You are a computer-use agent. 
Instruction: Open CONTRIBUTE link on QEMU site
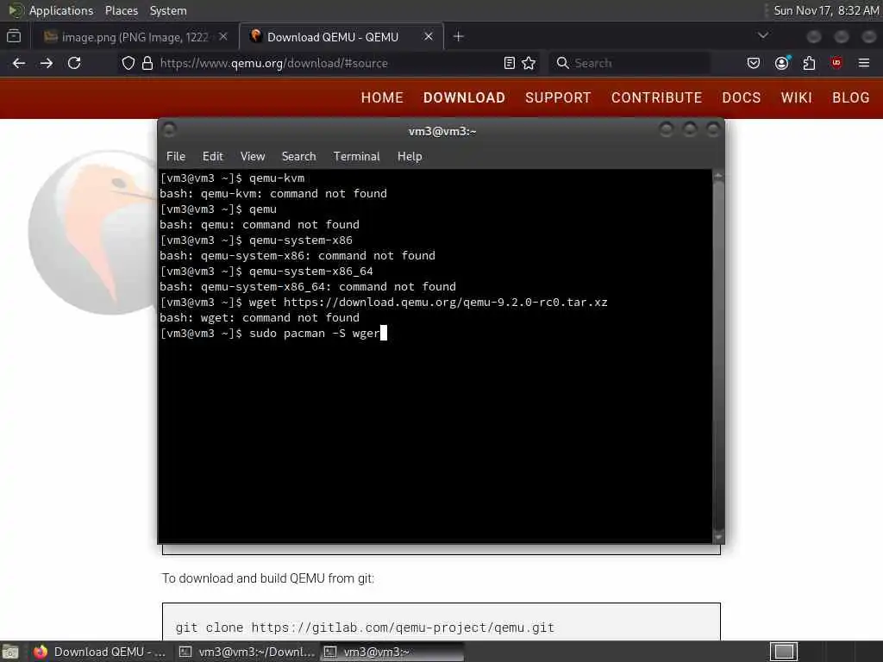[656, 98]
